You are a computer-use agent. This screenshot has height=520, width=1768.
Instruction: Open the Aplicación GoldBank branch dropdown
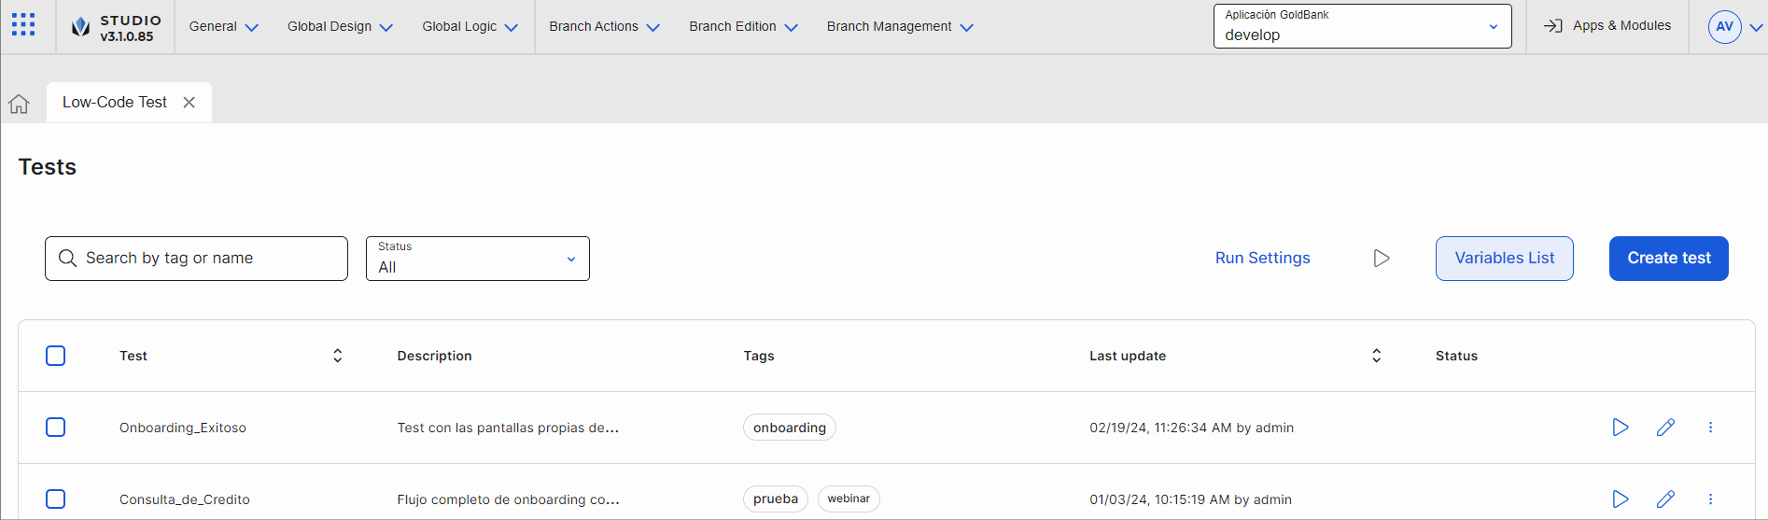(1361, 26)
